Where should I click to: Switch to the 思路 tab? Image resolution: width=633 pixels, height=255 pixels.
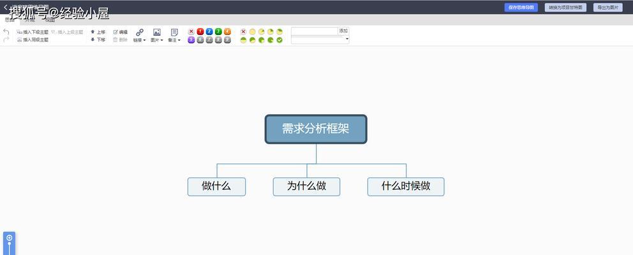pyautogui.click(x=10, y=20)
